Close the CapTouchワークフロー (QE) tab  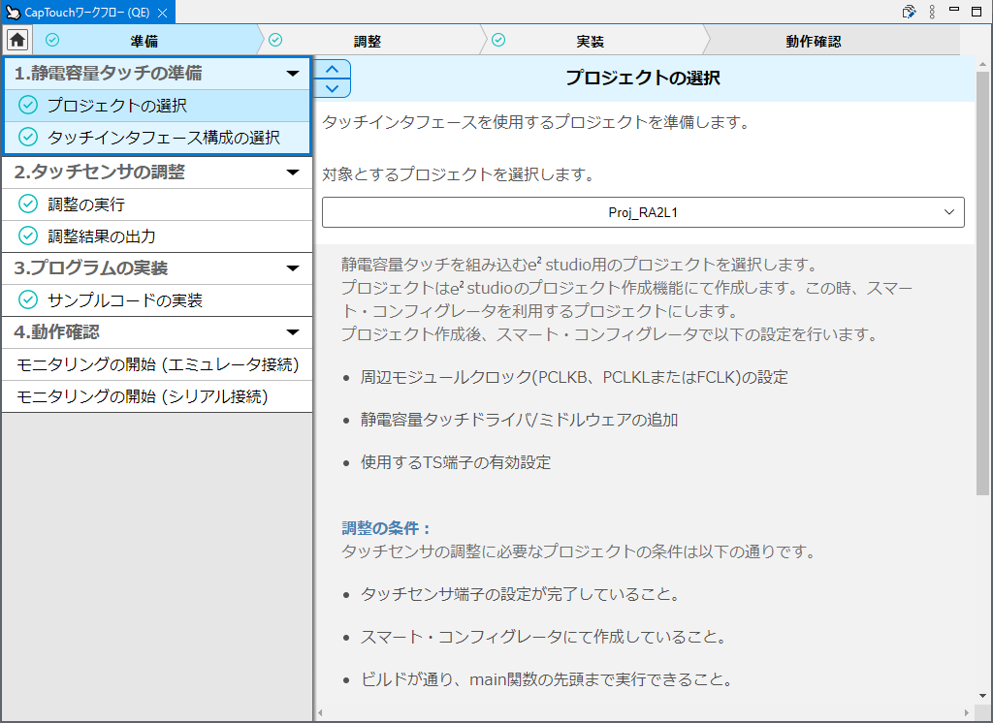[163, 13]
